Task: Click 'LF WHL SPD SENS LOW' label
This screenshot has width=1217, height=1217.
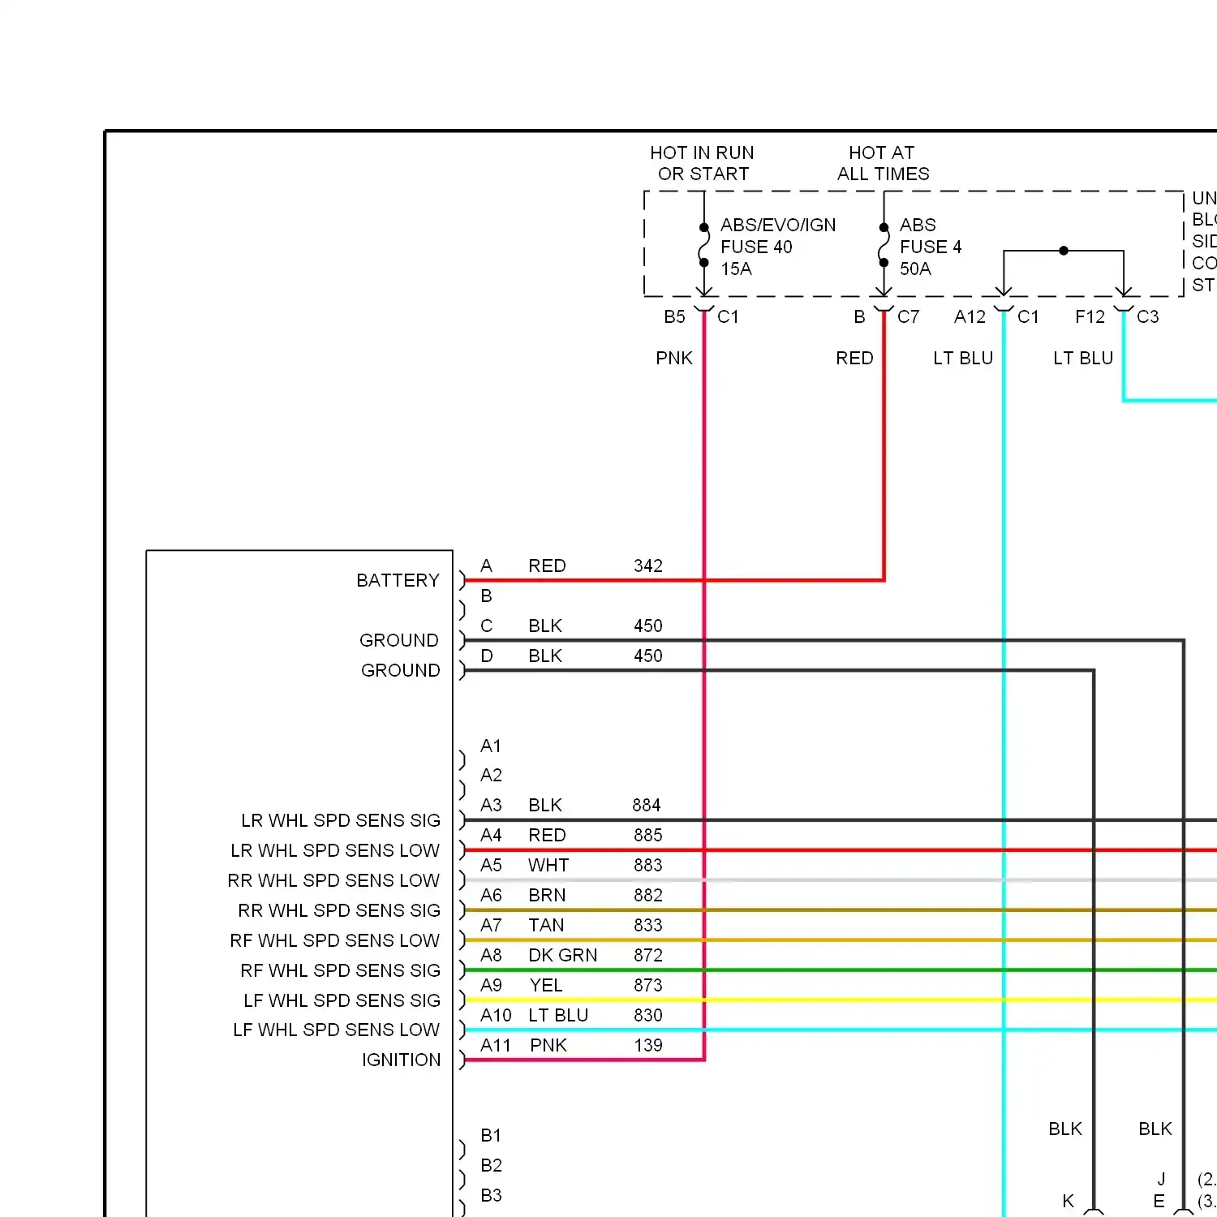Action: coord(336,1030)
